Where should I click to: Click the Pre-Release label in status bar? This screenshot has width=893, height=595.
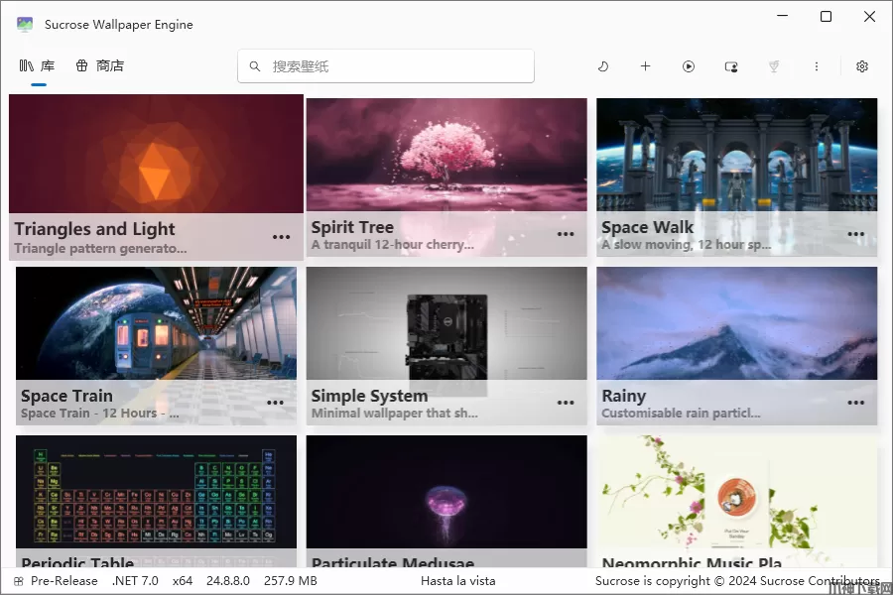(64, 581)
